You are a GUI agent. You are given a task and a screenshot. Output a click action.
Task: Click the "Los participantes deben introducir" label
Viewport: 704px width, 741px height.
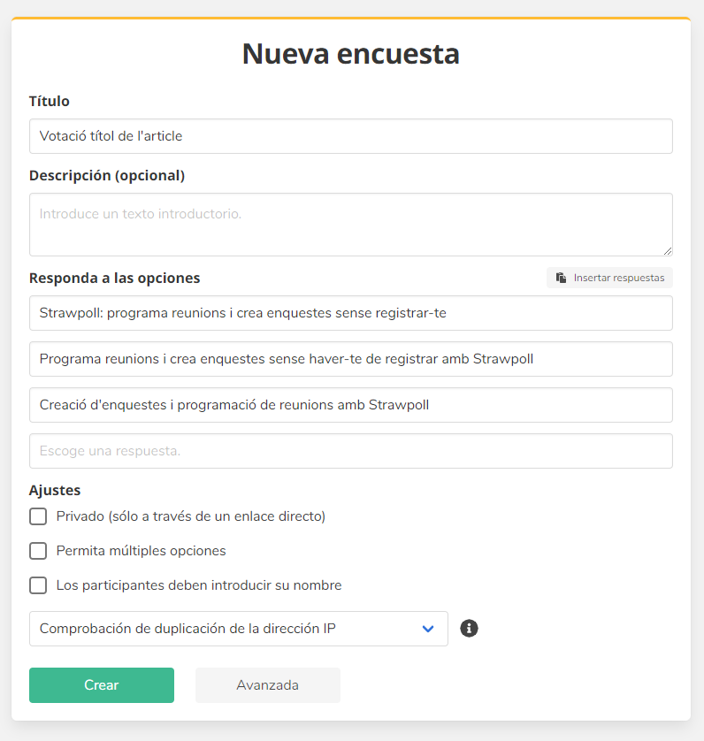click(198, 585)
